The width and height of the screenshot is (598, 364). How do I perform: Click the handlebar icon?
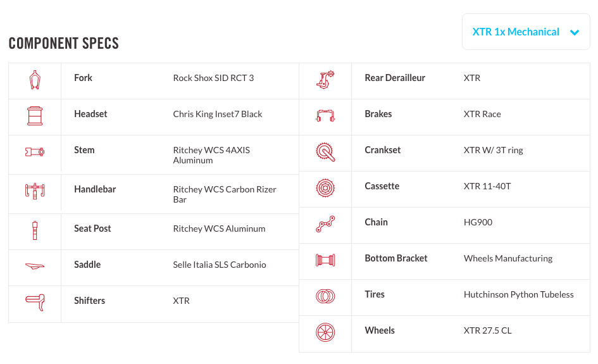point(35,191)
